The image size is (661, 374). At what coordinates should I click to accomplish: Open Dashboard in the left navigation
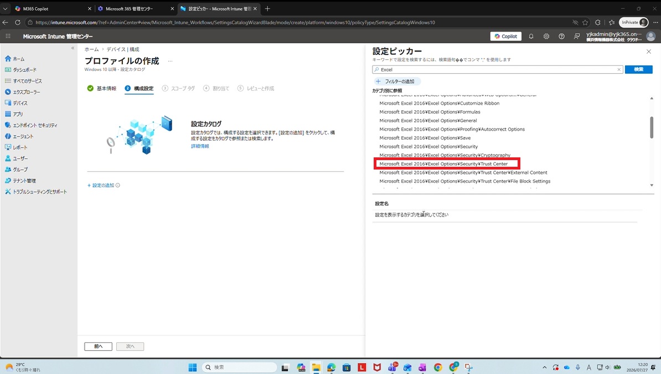tap(20, 70)
